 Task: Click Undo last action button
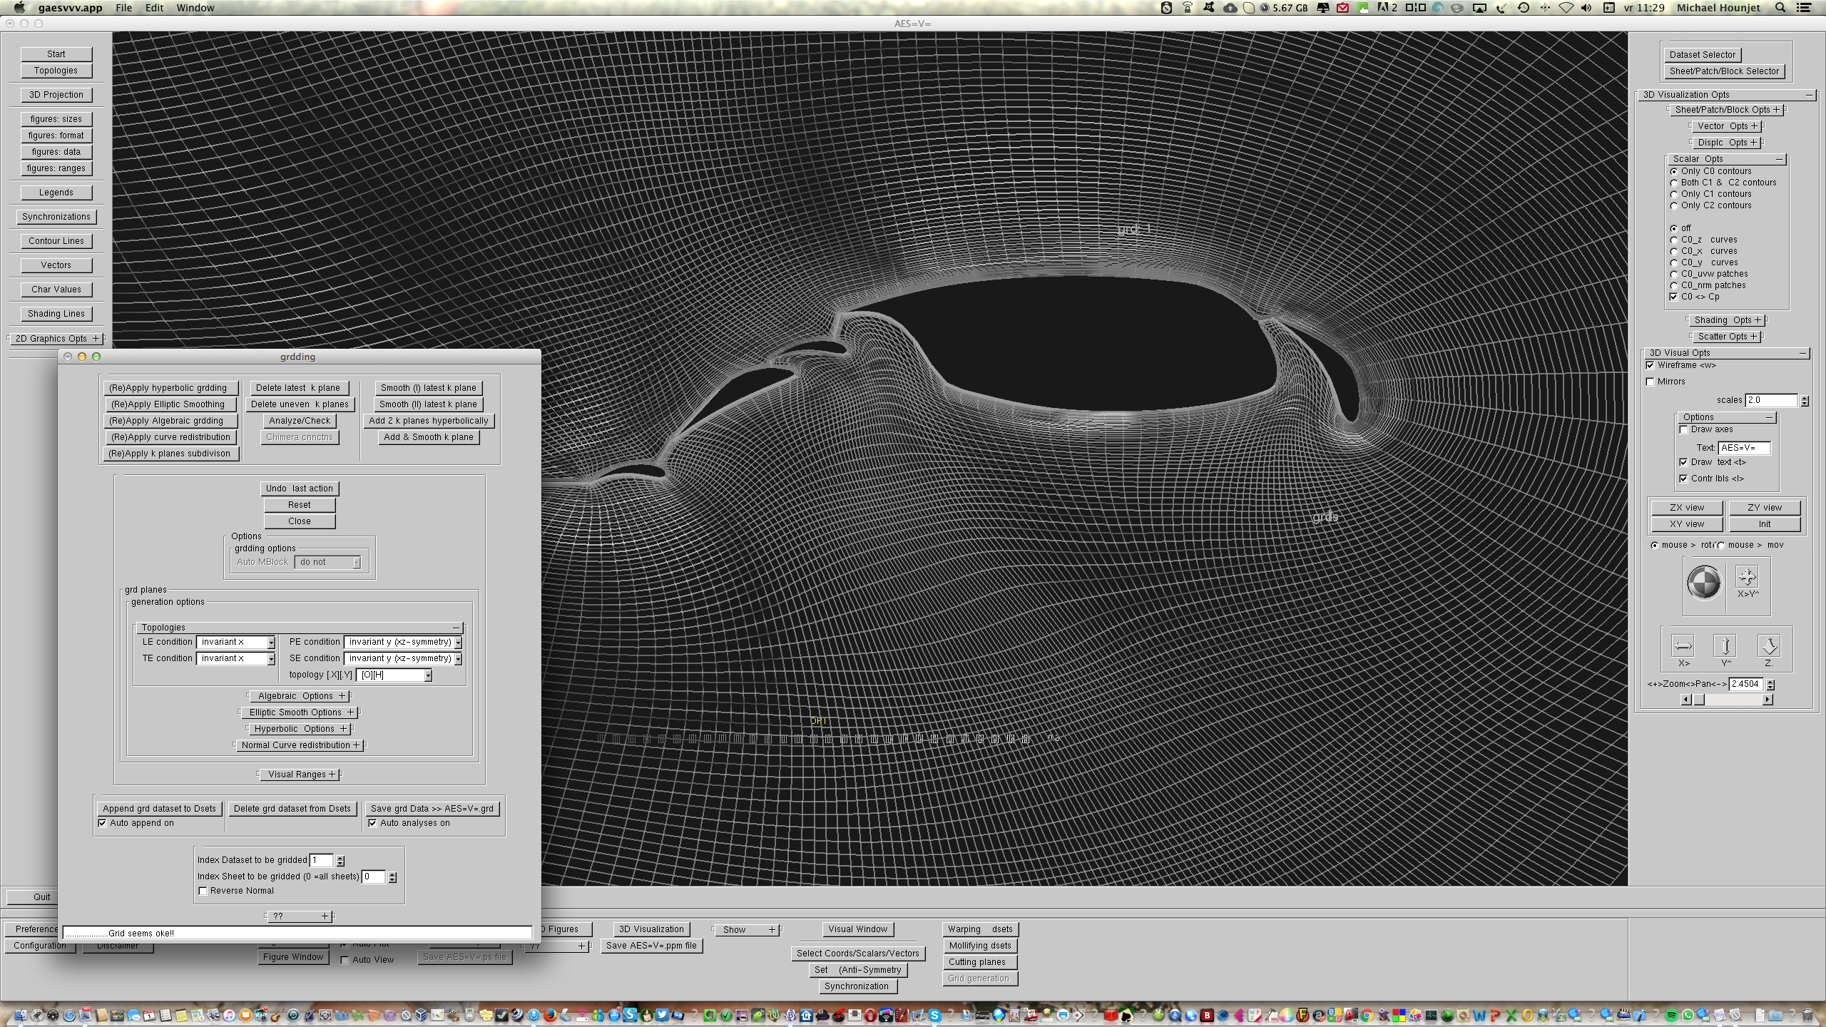[x=300, y=489]
